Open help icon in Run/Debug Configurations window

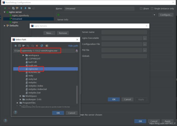5,121
